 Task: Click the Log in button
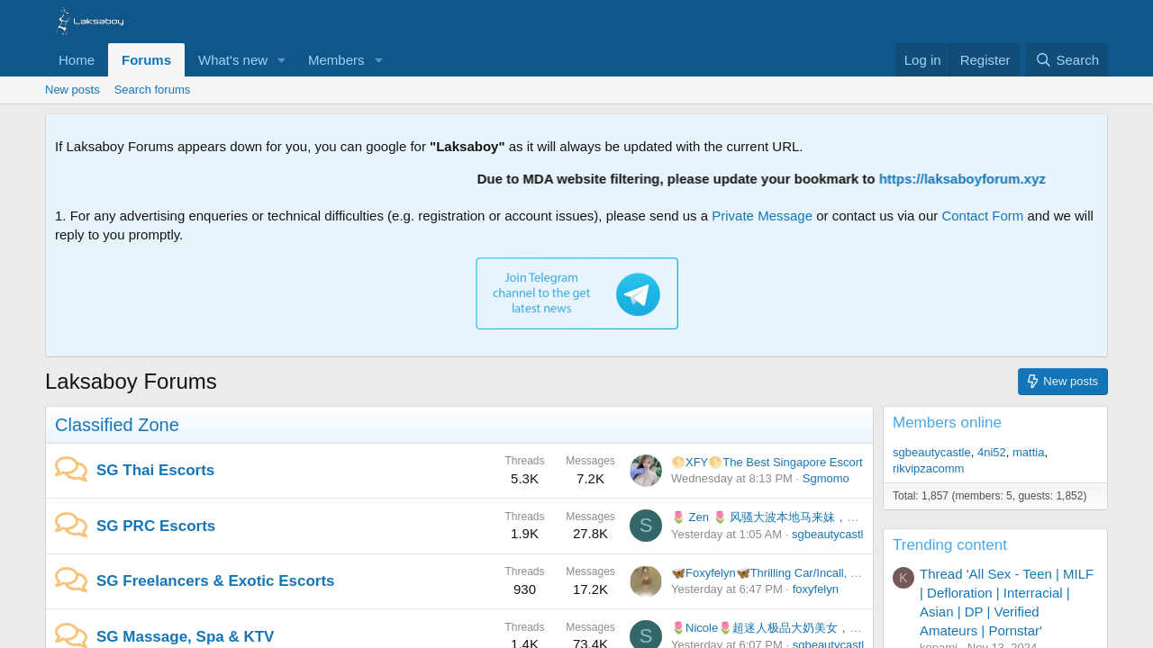click(922, 60)
